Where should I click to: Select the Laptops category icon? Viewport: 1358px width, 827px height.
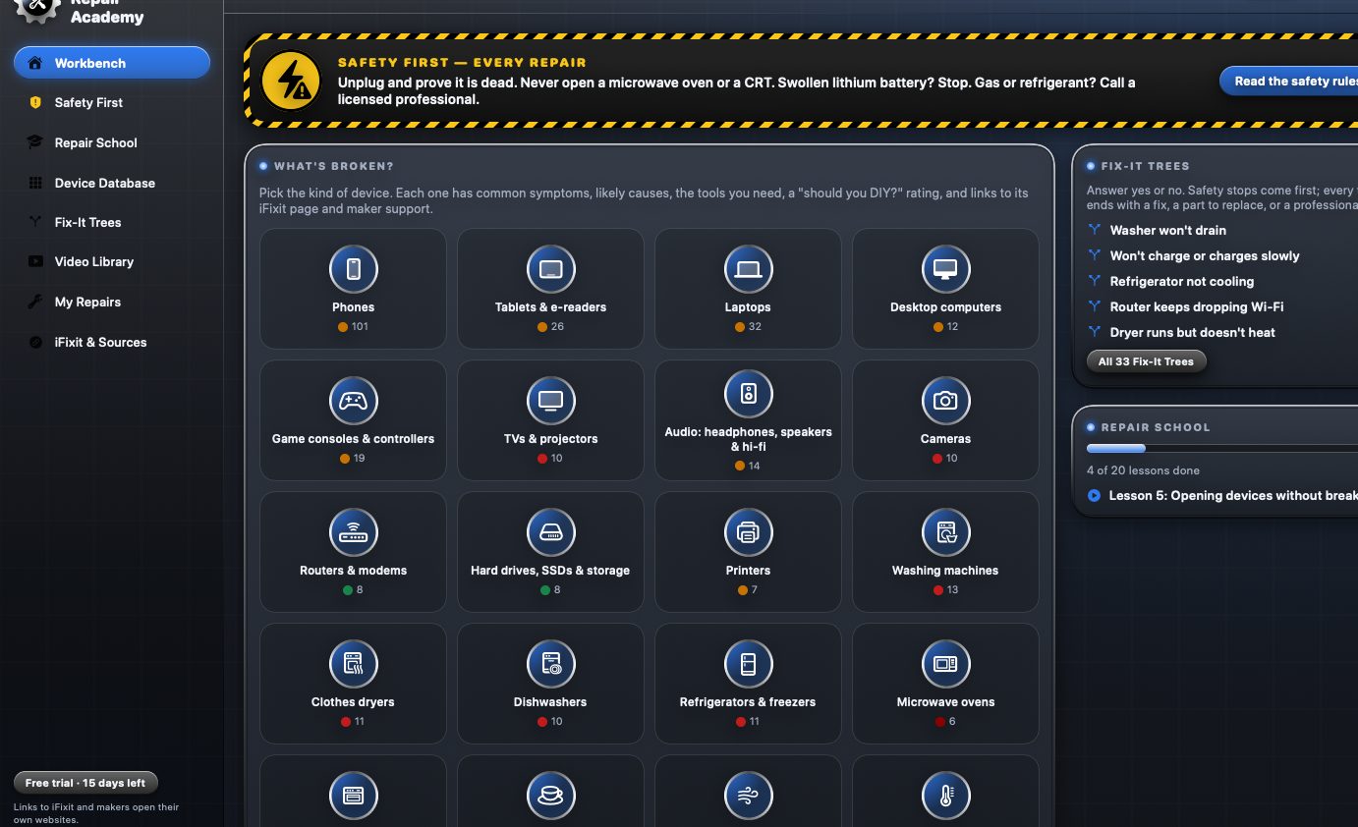748,269
